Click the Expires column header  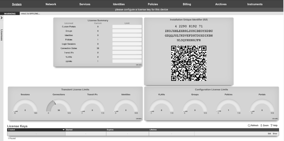tap(128, 130)
